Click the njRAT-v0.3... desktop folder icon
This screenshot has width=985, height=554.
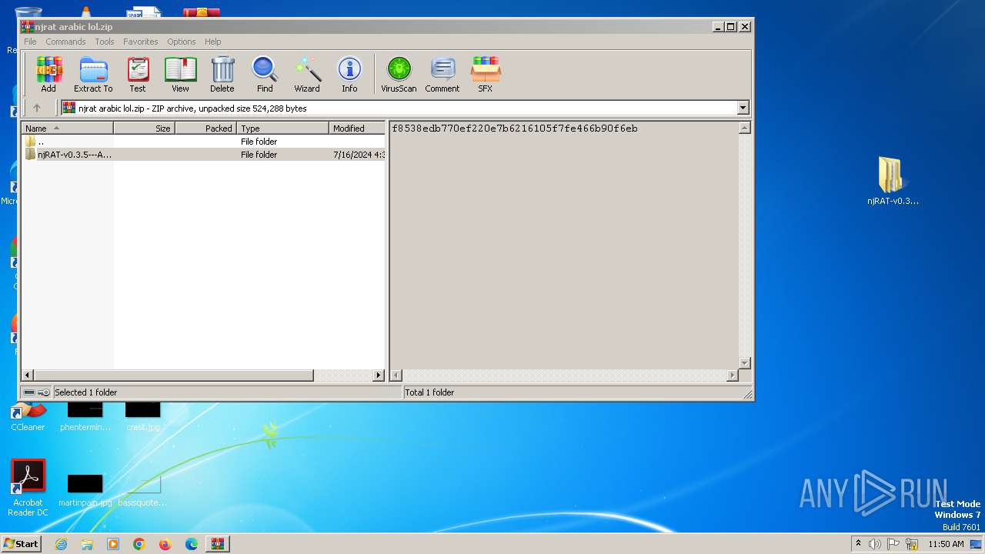click(893, 182)
